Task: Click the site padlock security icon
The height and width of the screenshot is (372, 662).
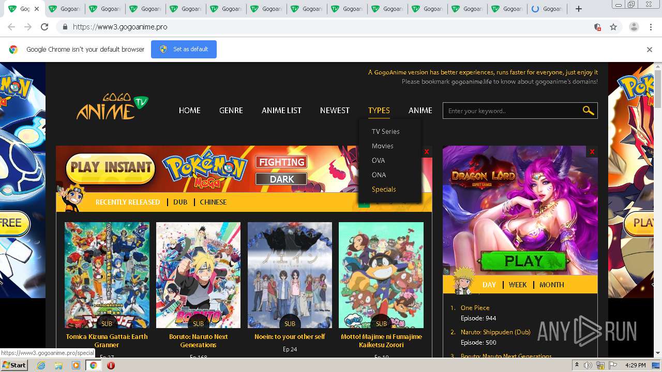Action: (x=65, y=27)
